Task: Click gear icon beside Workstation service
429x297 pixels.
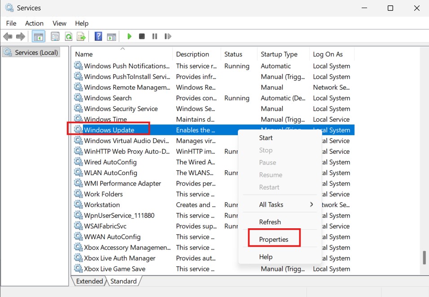Action: click(x=78, y=204)
